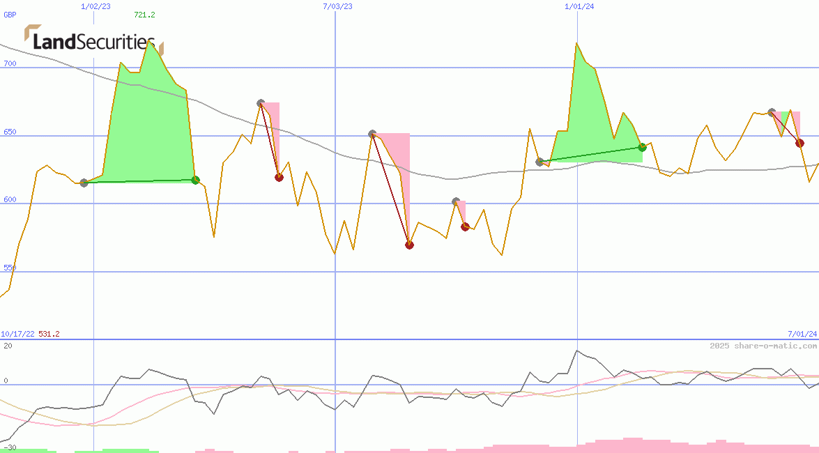Click red marker of small trade below 600

click(x=465, y=227)
